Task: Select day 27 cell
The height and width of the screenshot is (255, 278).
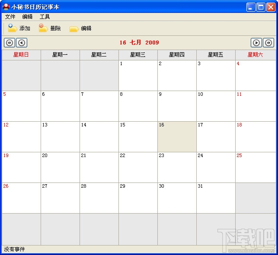Action: point(60,198)
